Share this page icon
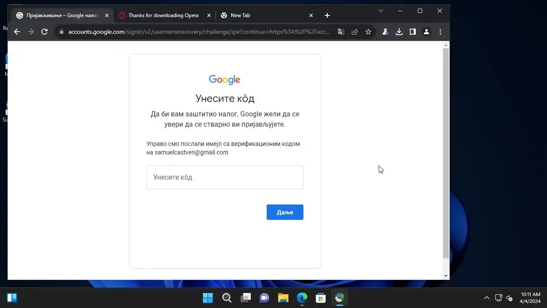This screenshot has height=308, width=547. (x=355, y=32)
